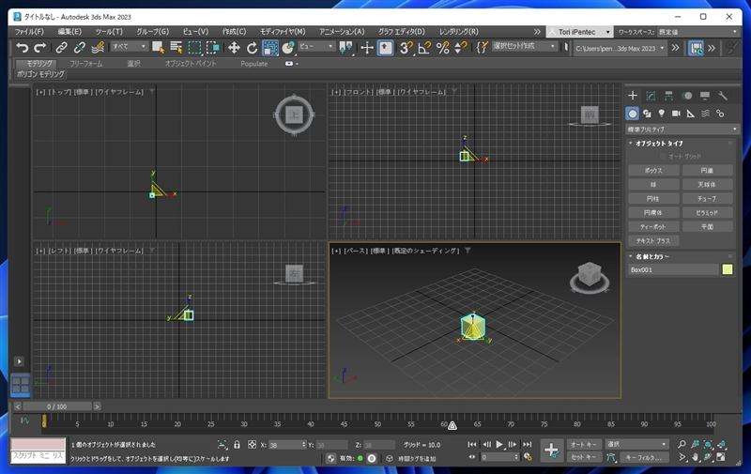The height and width of the screenshot is (474, 751).
Task: Click the Redo arrow icon
Action: point(39,47)
